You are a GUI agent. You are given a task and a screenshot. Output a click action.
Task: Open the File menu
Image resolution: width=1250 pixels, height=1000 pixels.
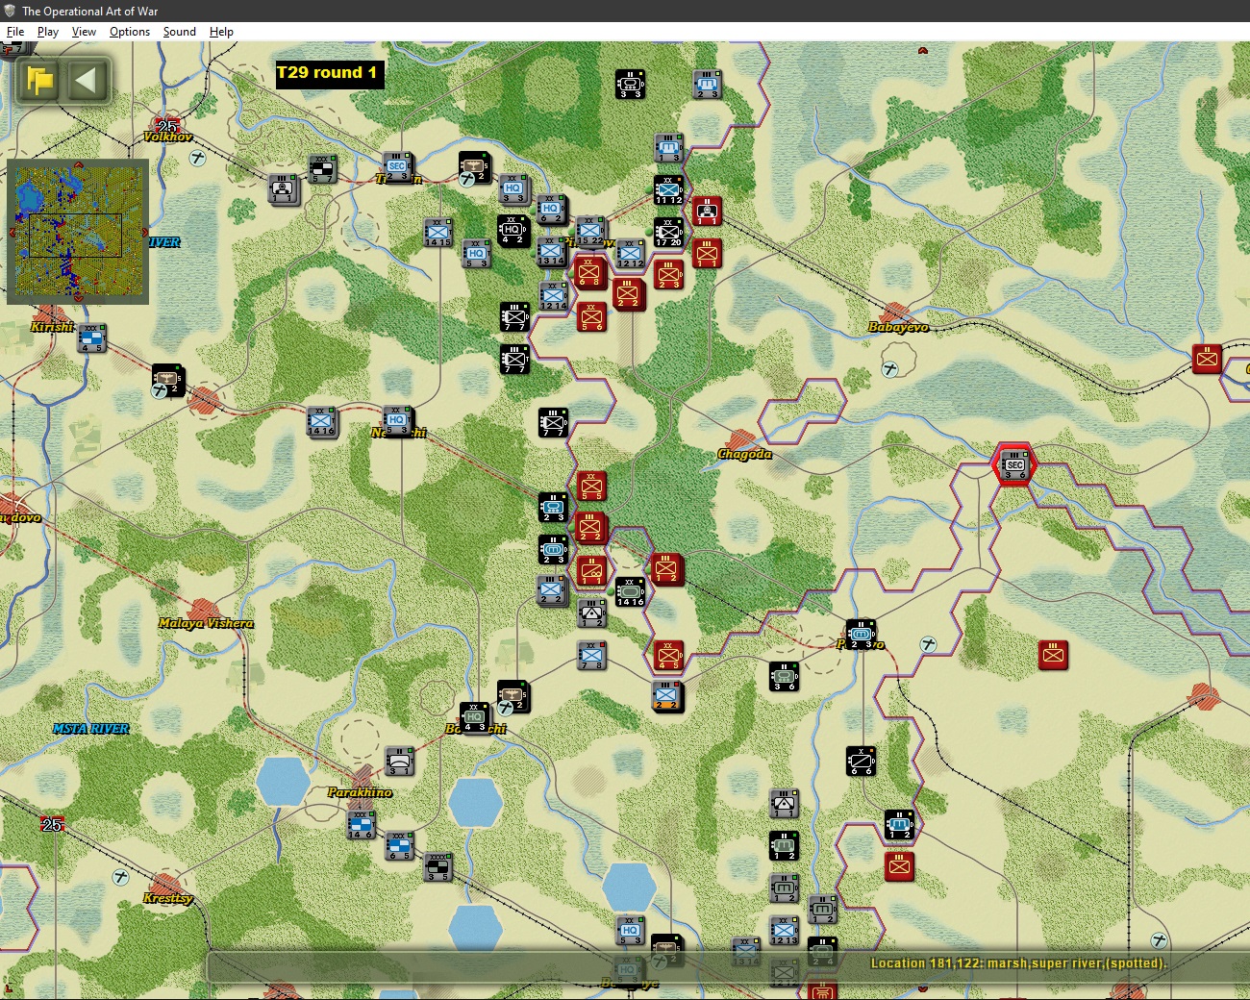[x=15, y=32]
